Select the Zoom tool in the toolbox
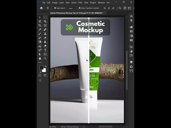171x128 pixels. pos(45,58)
